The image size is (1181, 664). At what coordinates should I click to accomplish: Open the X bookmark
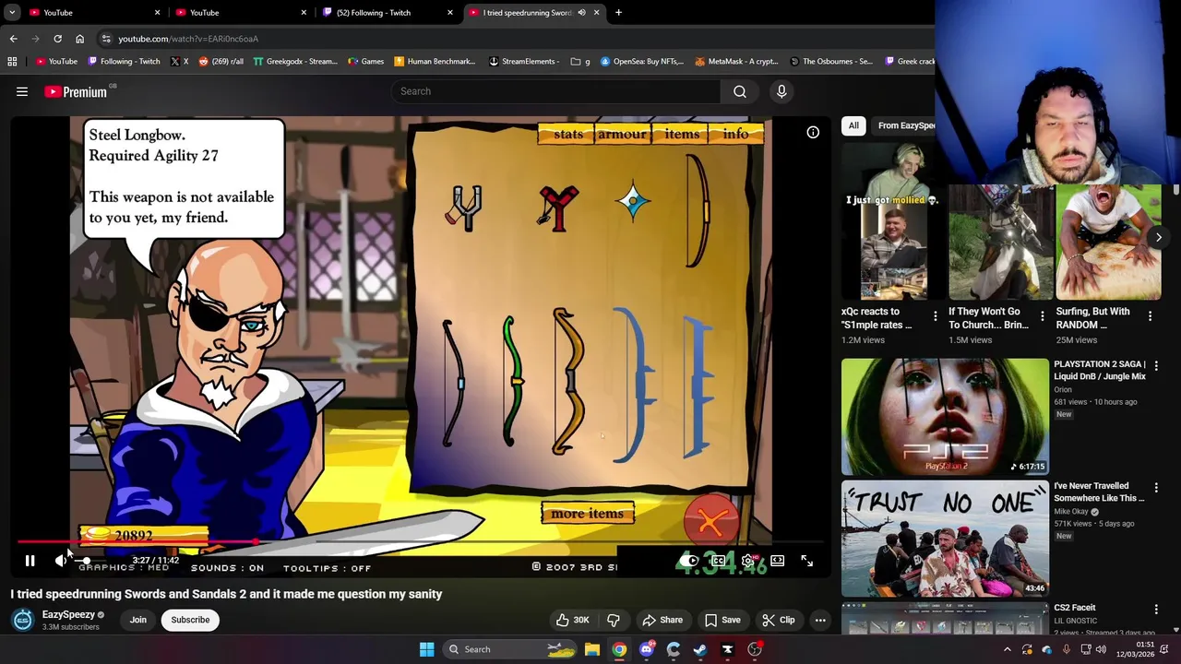[x=180, y=62]
